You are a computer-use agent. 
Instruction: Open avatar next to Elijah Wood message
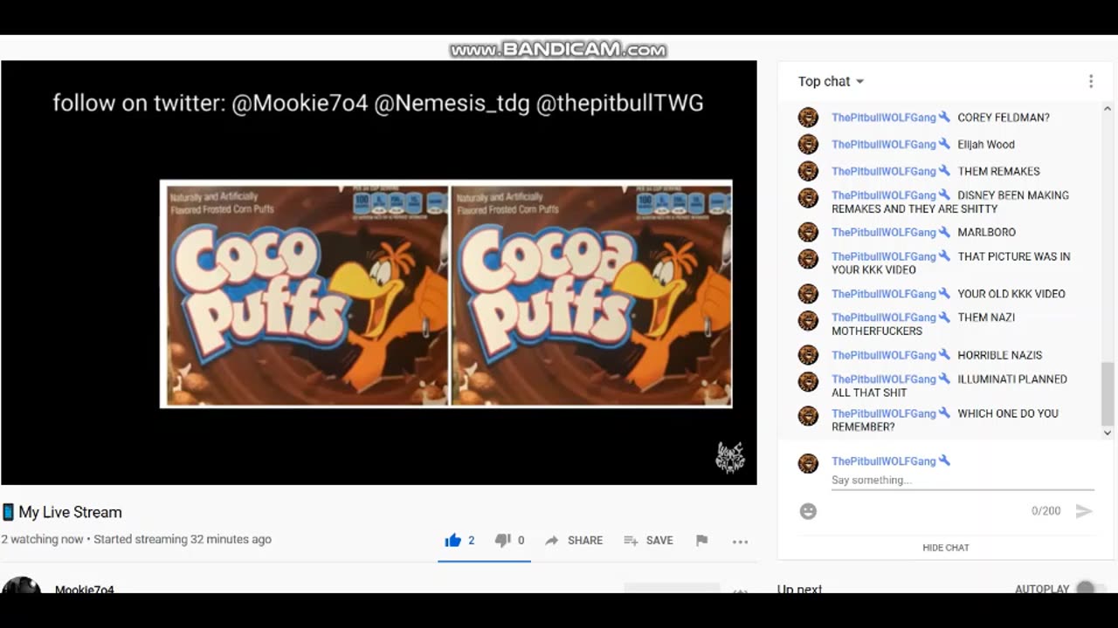(x=808, y=144)
